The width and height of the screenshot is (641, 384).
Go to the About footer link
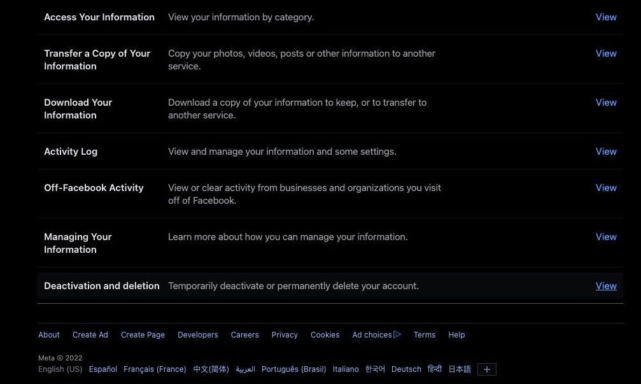pos(49,335)
